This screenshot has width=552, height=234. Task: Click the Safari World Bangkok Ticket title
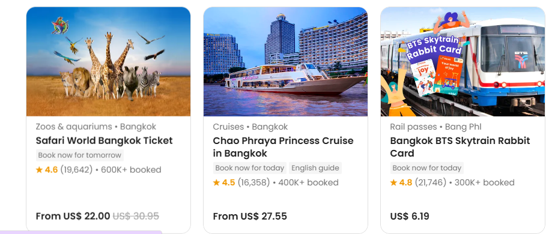coord(104,140)
